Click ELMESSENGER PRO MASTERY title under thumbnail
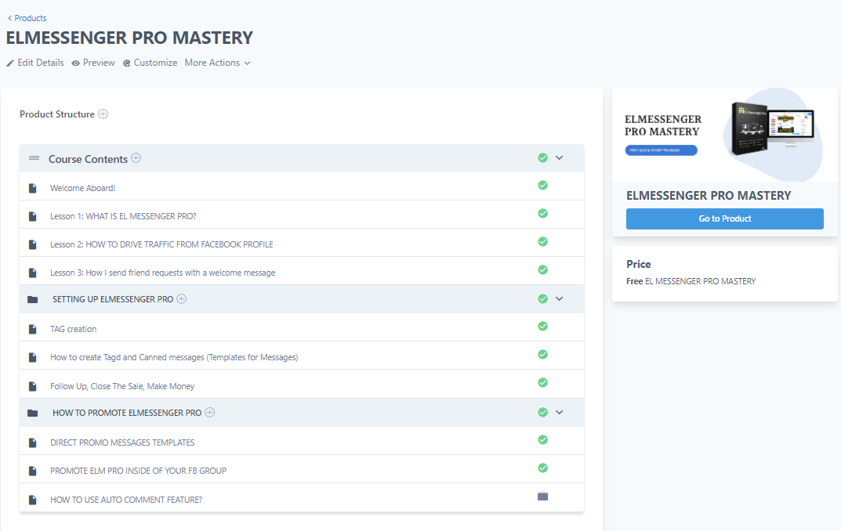The image size is (841, 531). pos(709,196)
